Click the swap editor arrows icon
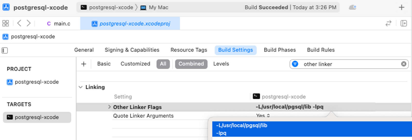Image resolution: width=412 pixels, height=140 pixels. tap(389, 23)
